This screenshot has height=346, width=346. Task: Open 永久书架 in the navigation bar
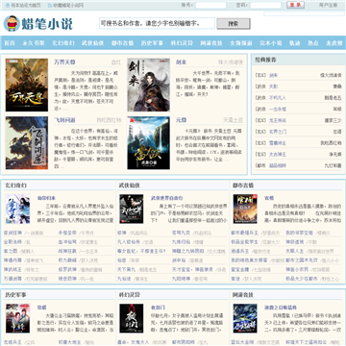pyautogui.click(x=34, y=43)
